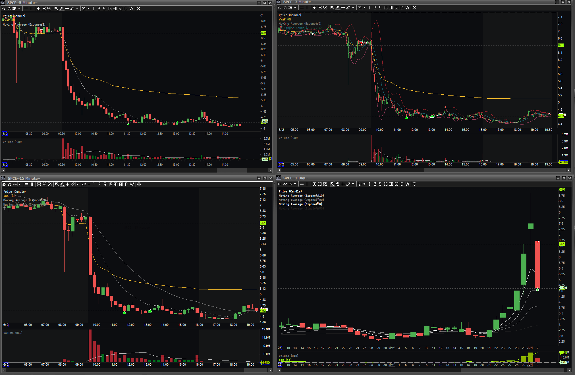Set 15 Minute chart to 30-minute interval
The height and width of the screenshot is (375, 575).
(x=116, y=184)
